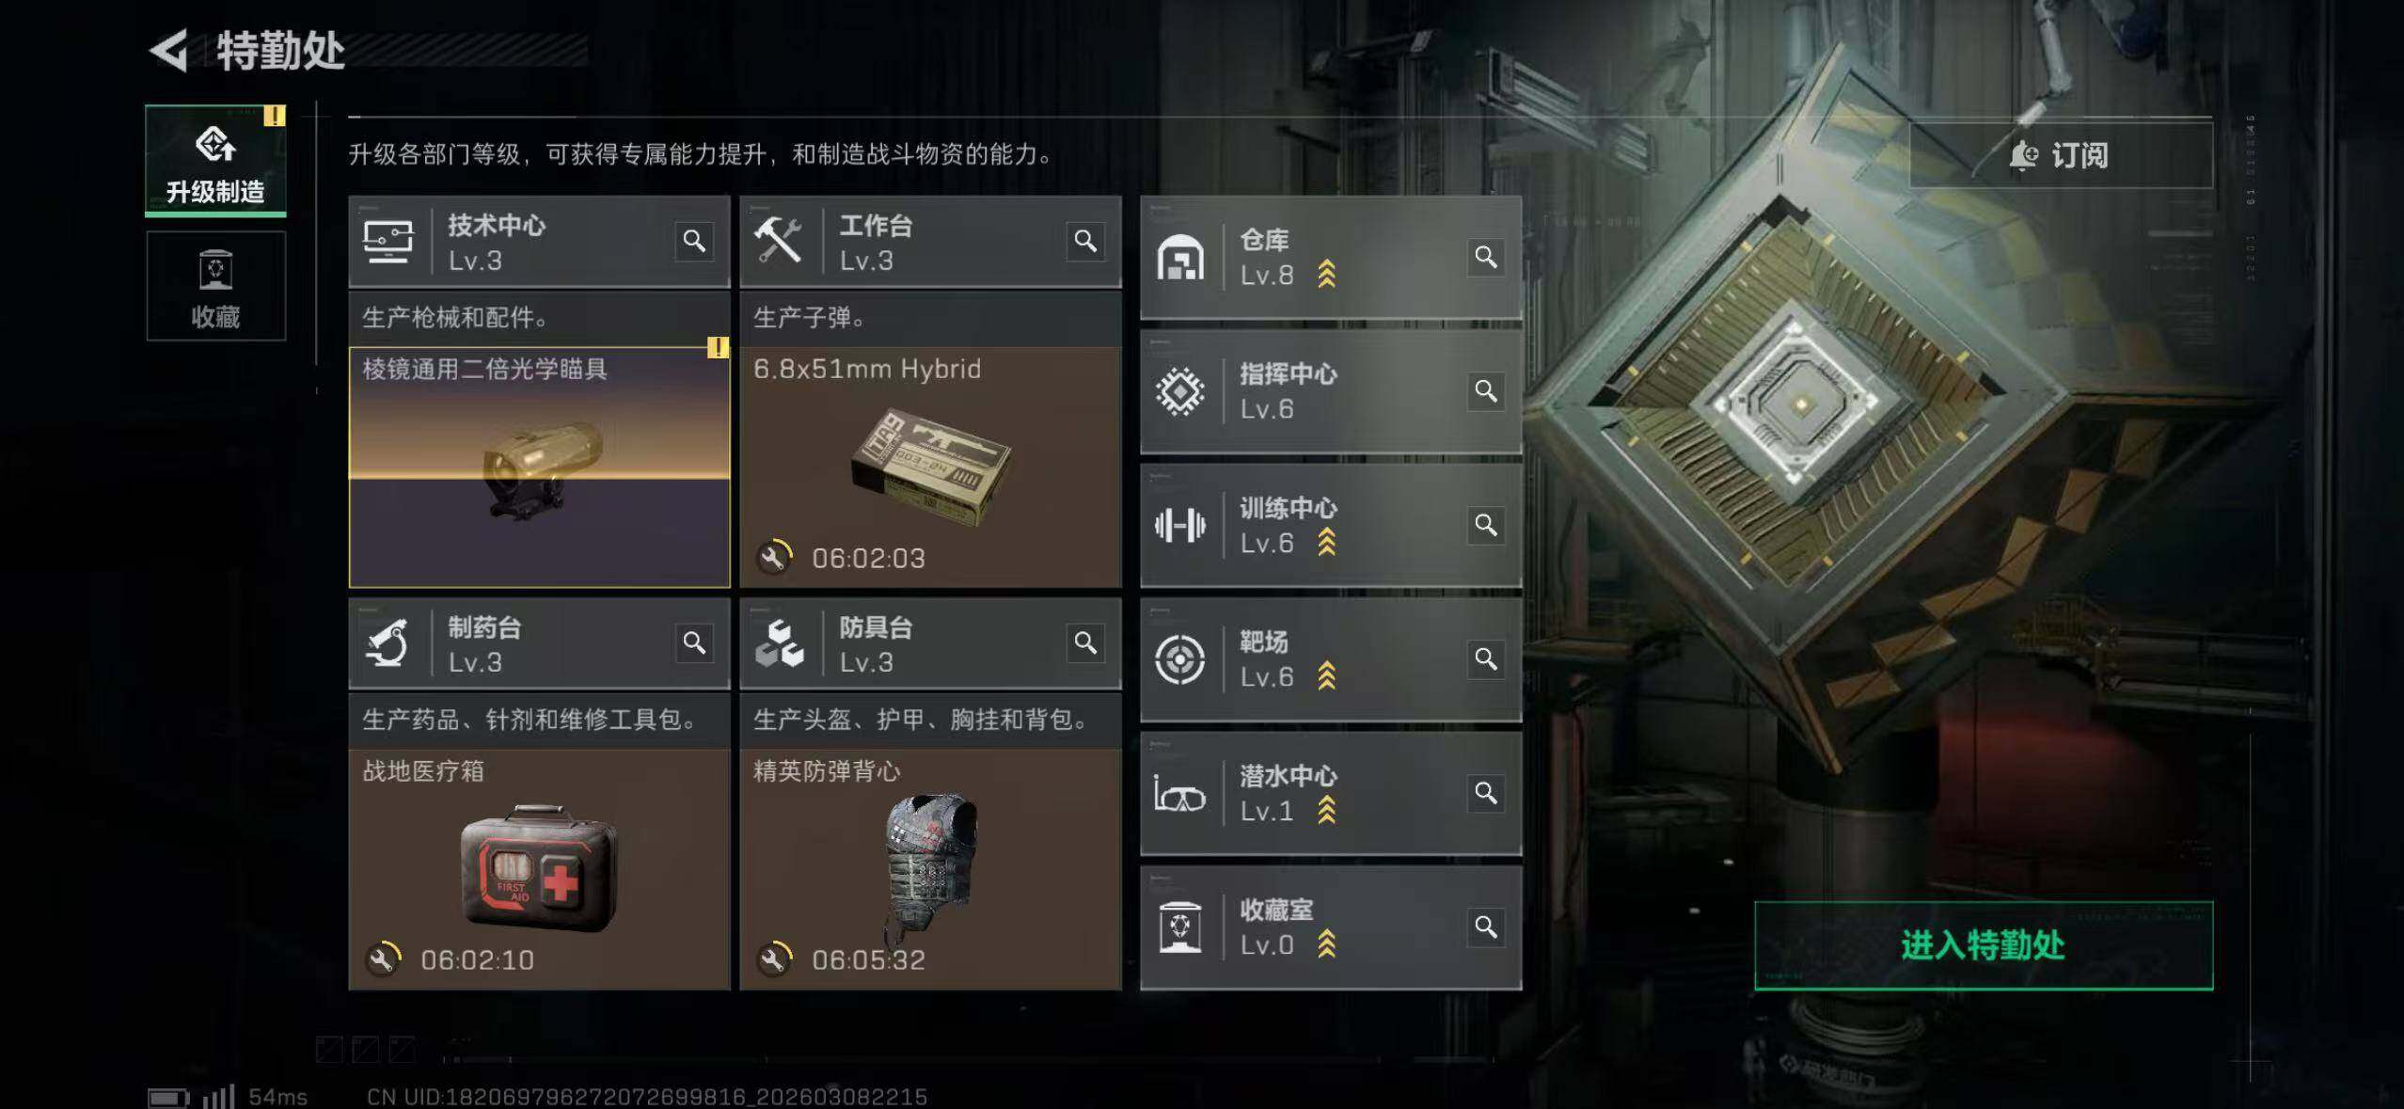This screenshot has height=1109, width=2404.
Task: Click the 订阅 subscribe button
Action: (x=2061, y=155)
